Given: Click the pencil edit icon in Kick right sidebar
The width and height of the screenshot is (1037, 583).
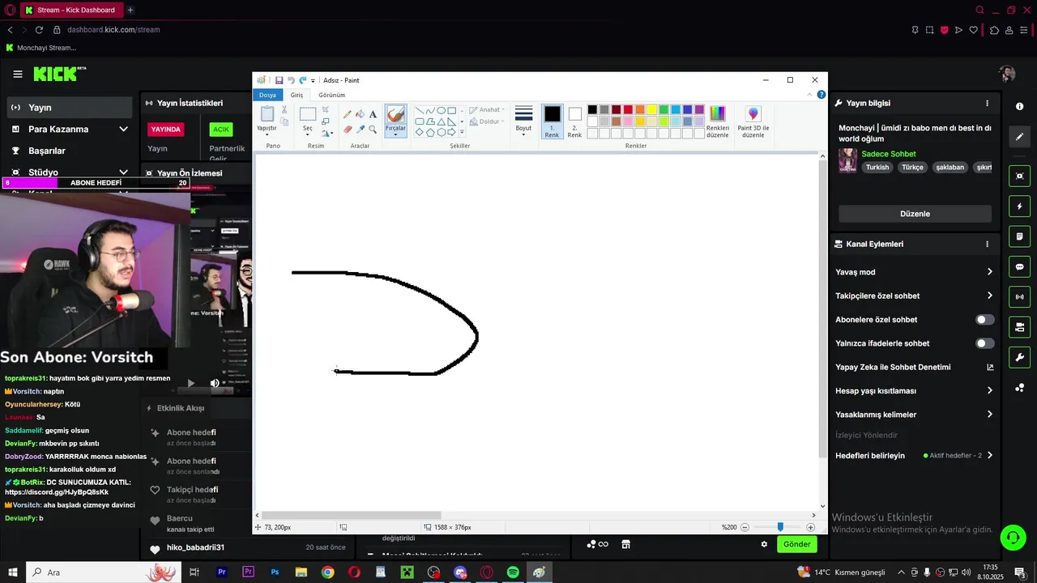Looking at the screenshot, I should [x=1019, y=137].
